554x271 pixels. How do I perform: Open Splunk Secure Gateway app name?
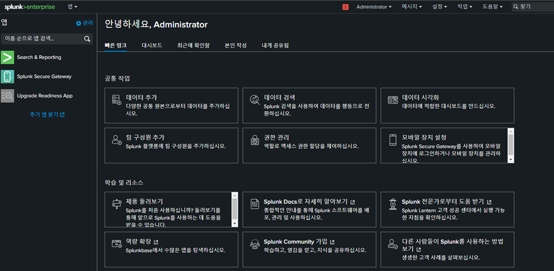point(44,76)
